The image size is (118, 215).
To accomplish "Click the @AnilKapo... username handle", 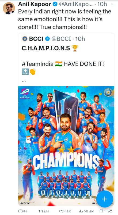I will pos(76,4).
